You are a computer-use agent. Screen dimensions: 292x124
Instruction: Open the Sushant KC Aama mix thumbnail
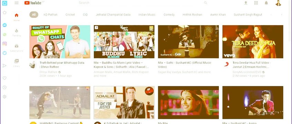pos(253,103)
